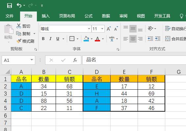Click the Save icon in quick access toolbar

tap(10, 6)
